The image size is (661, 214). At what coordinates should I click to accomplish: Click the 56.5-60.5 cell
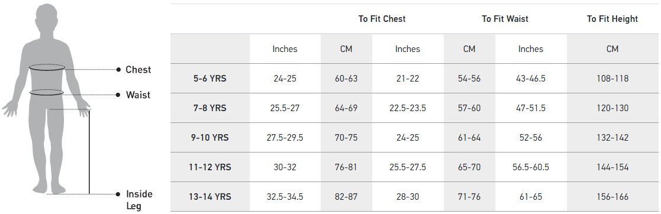(530, 167)
